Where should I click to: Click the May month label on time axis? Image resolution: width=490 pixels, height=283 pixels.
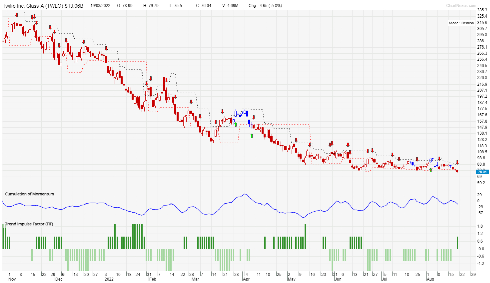pyautogui.click(x=291, y=279)
